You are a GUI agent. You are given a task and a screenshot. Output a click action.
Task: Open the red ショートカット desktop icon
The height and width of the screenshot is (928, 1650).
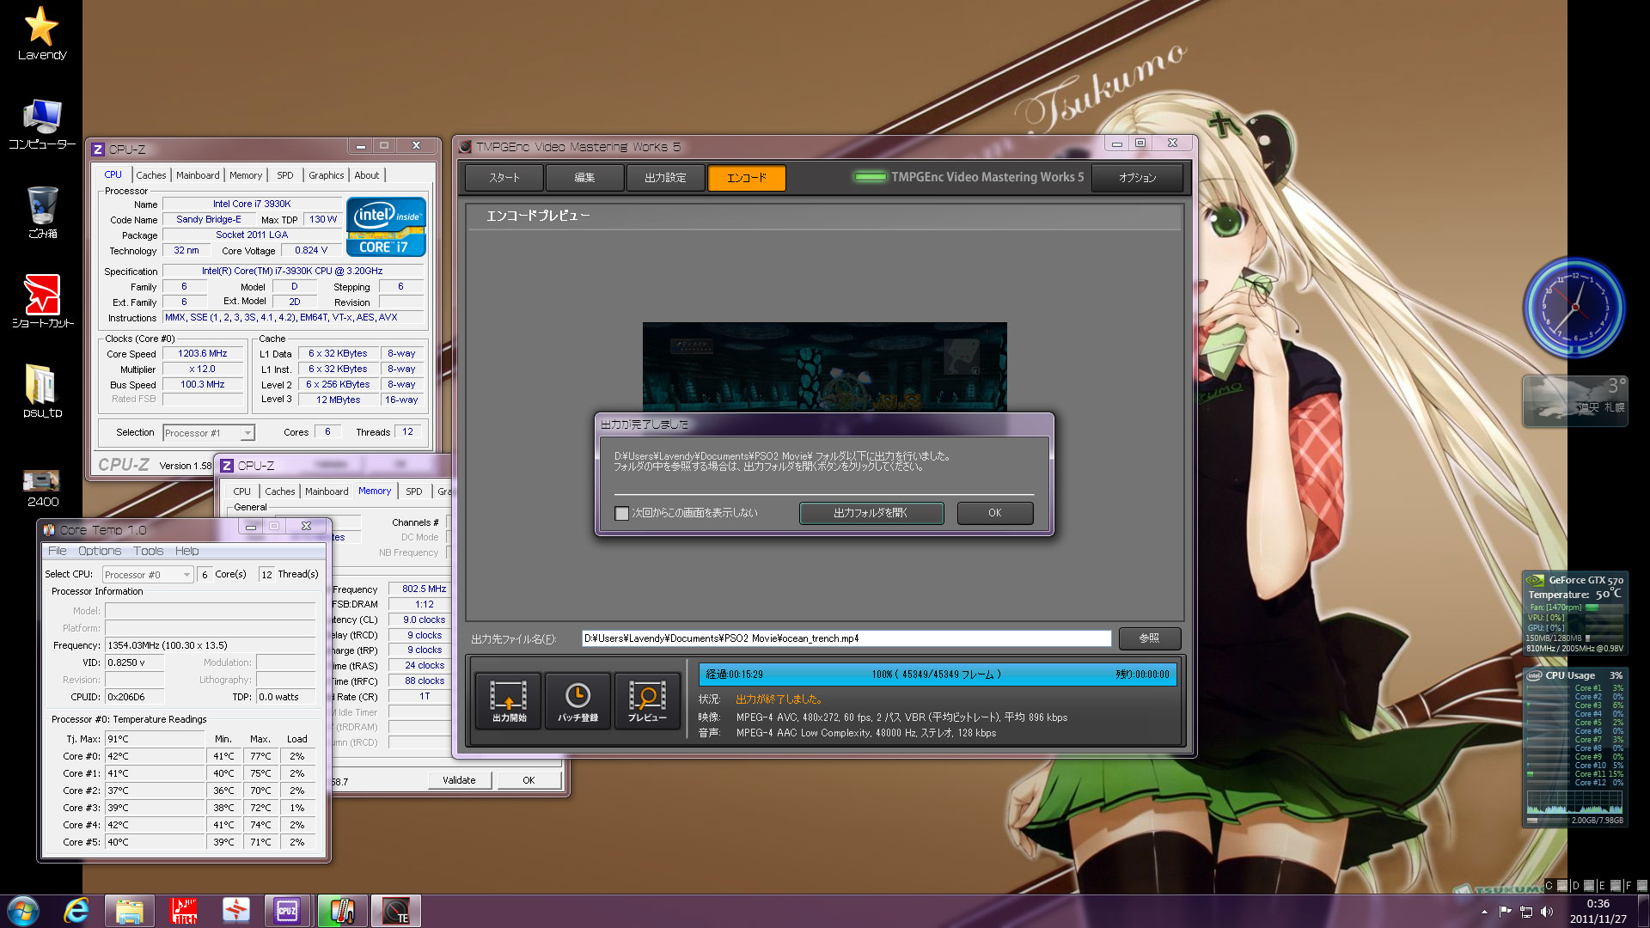pyautogui.click(x=42, y=302)
